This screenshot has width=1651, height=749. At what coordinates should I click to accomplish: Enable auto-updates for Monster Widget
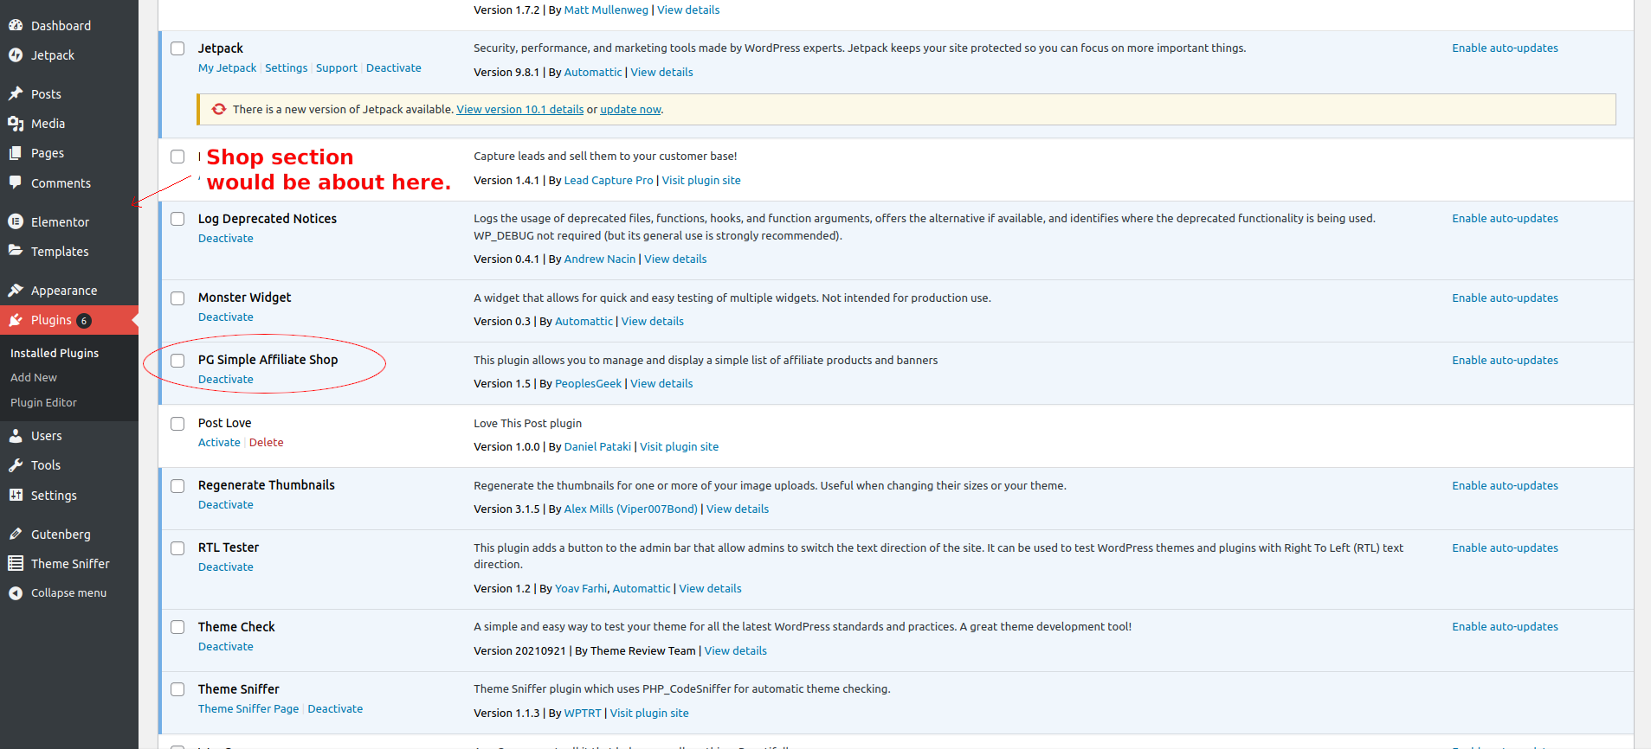(1505, 298)
